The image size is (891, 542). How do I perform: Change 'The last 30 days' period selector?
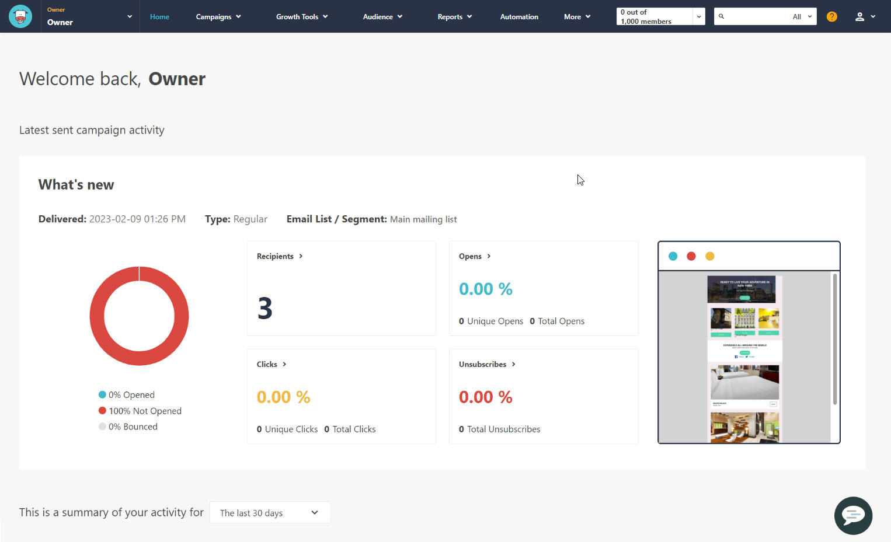pyautogui.click(x=269, y=512)
